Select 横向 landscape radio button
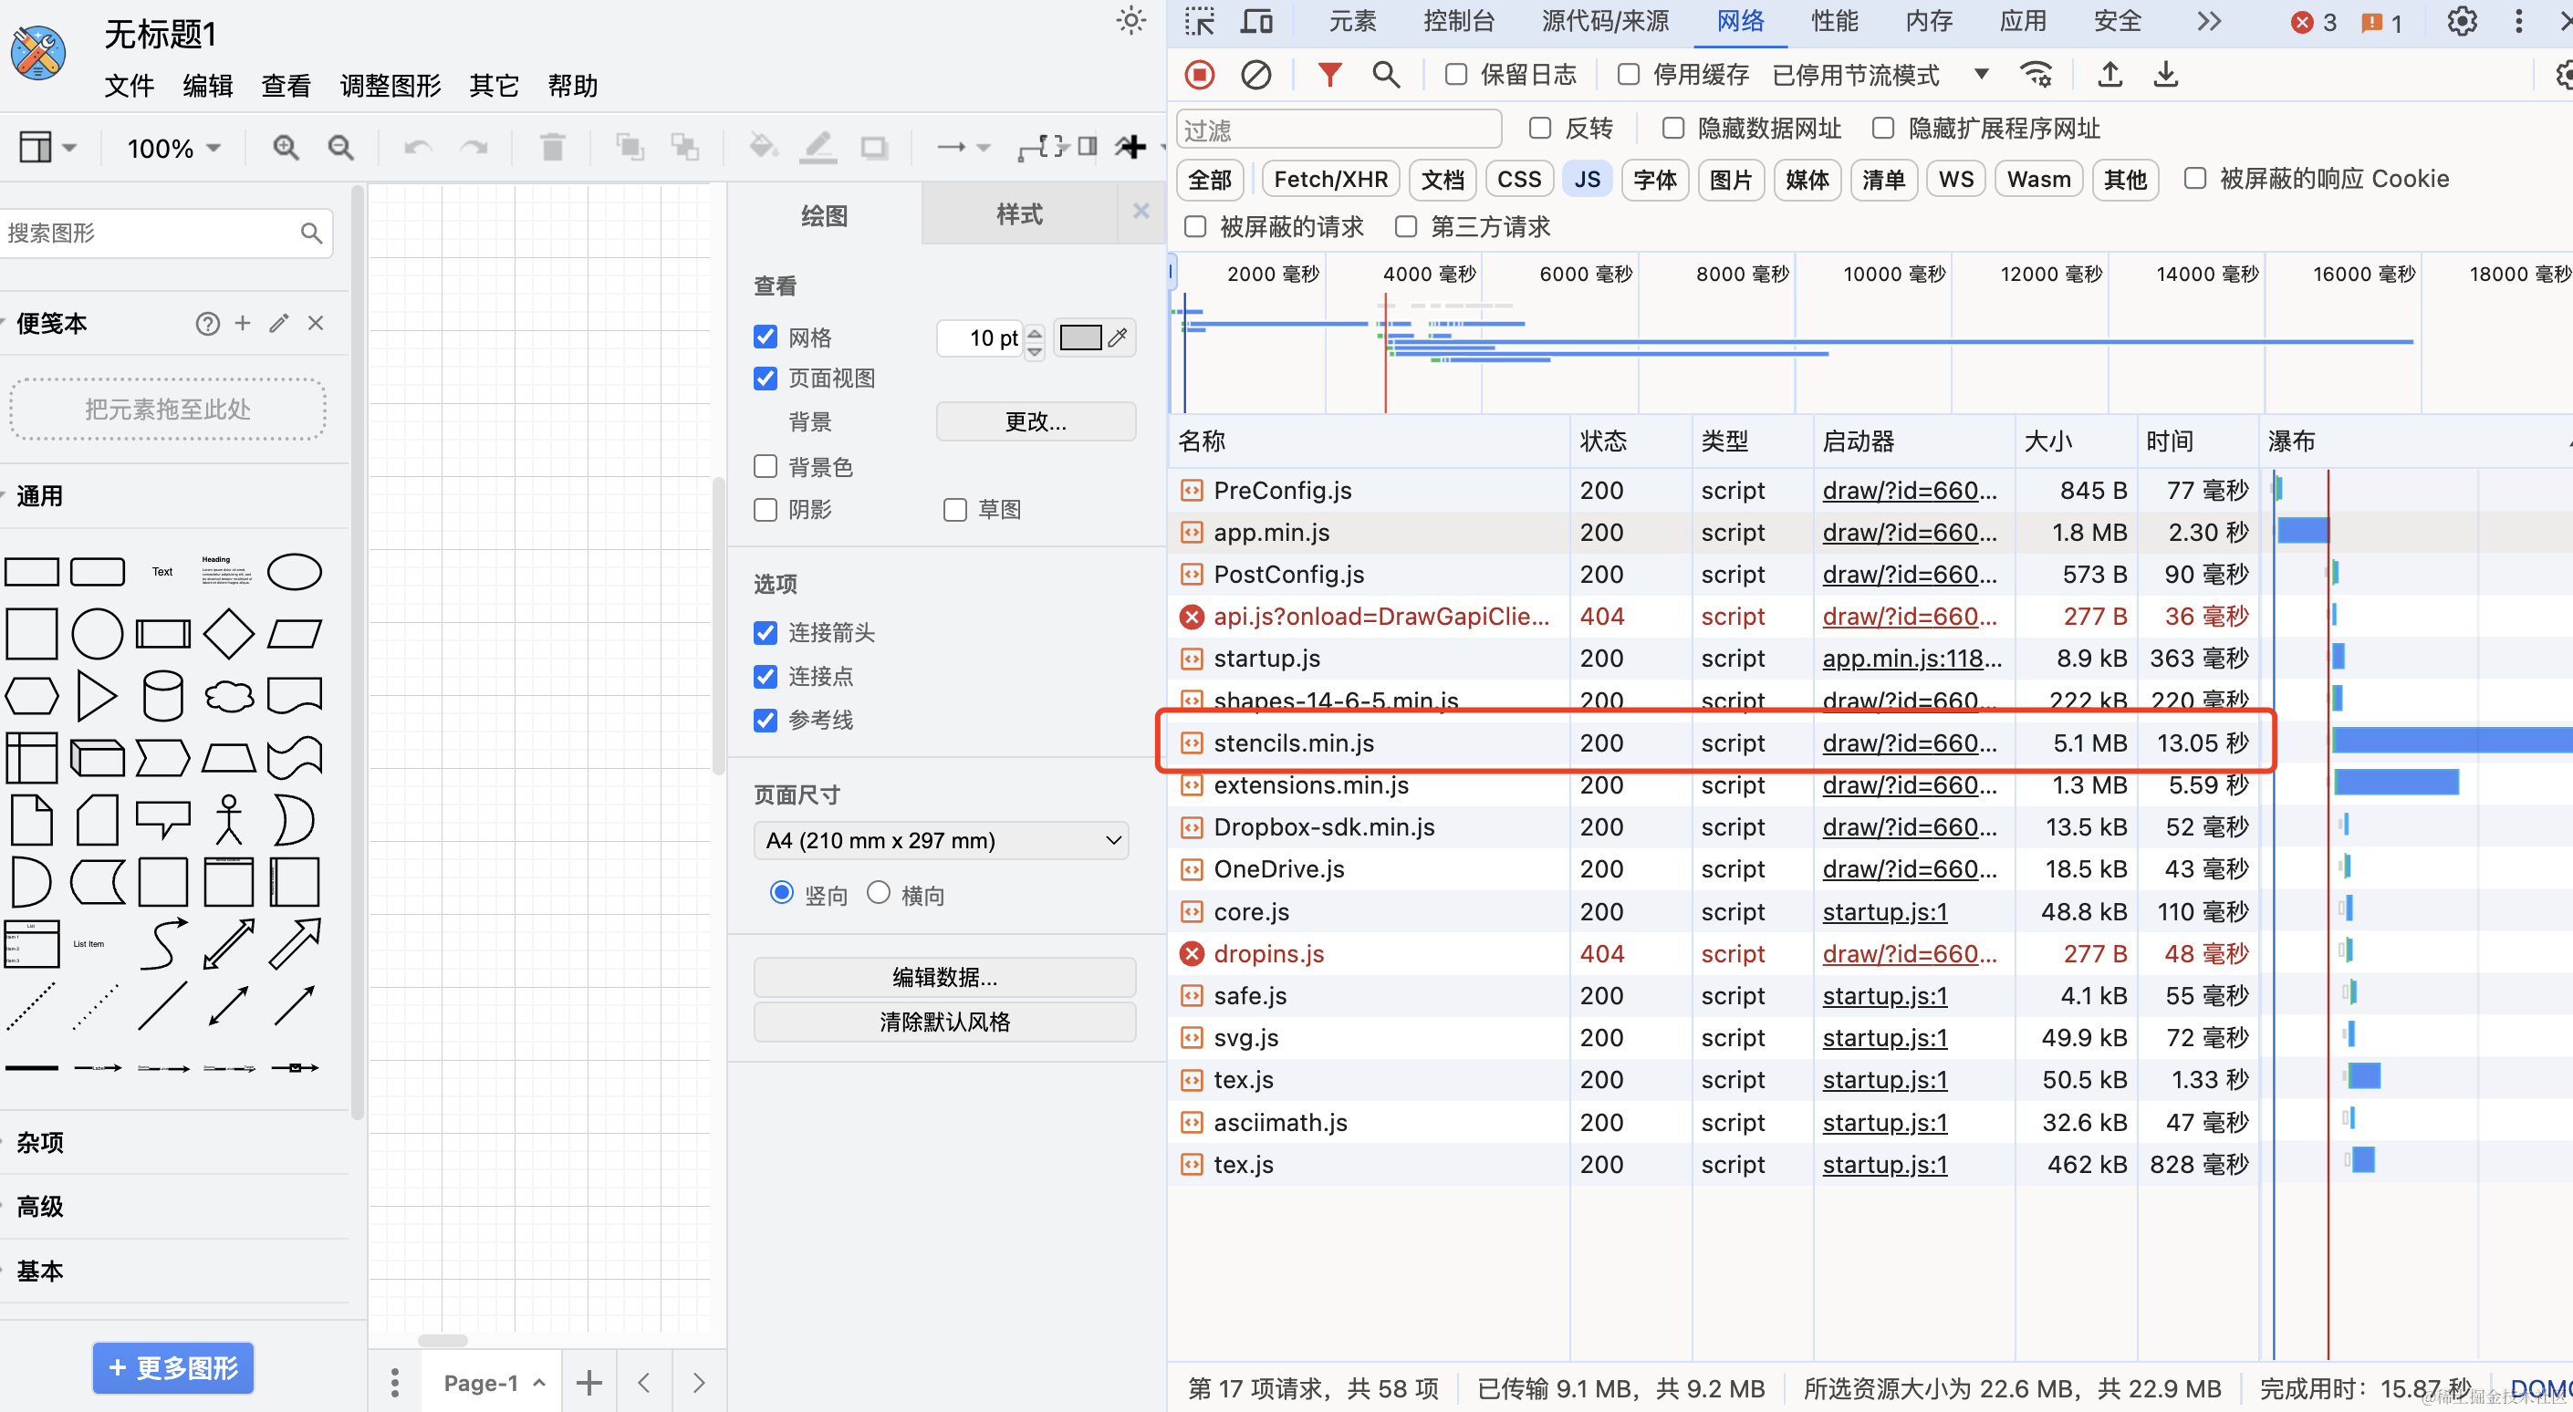 pos(878,893)
